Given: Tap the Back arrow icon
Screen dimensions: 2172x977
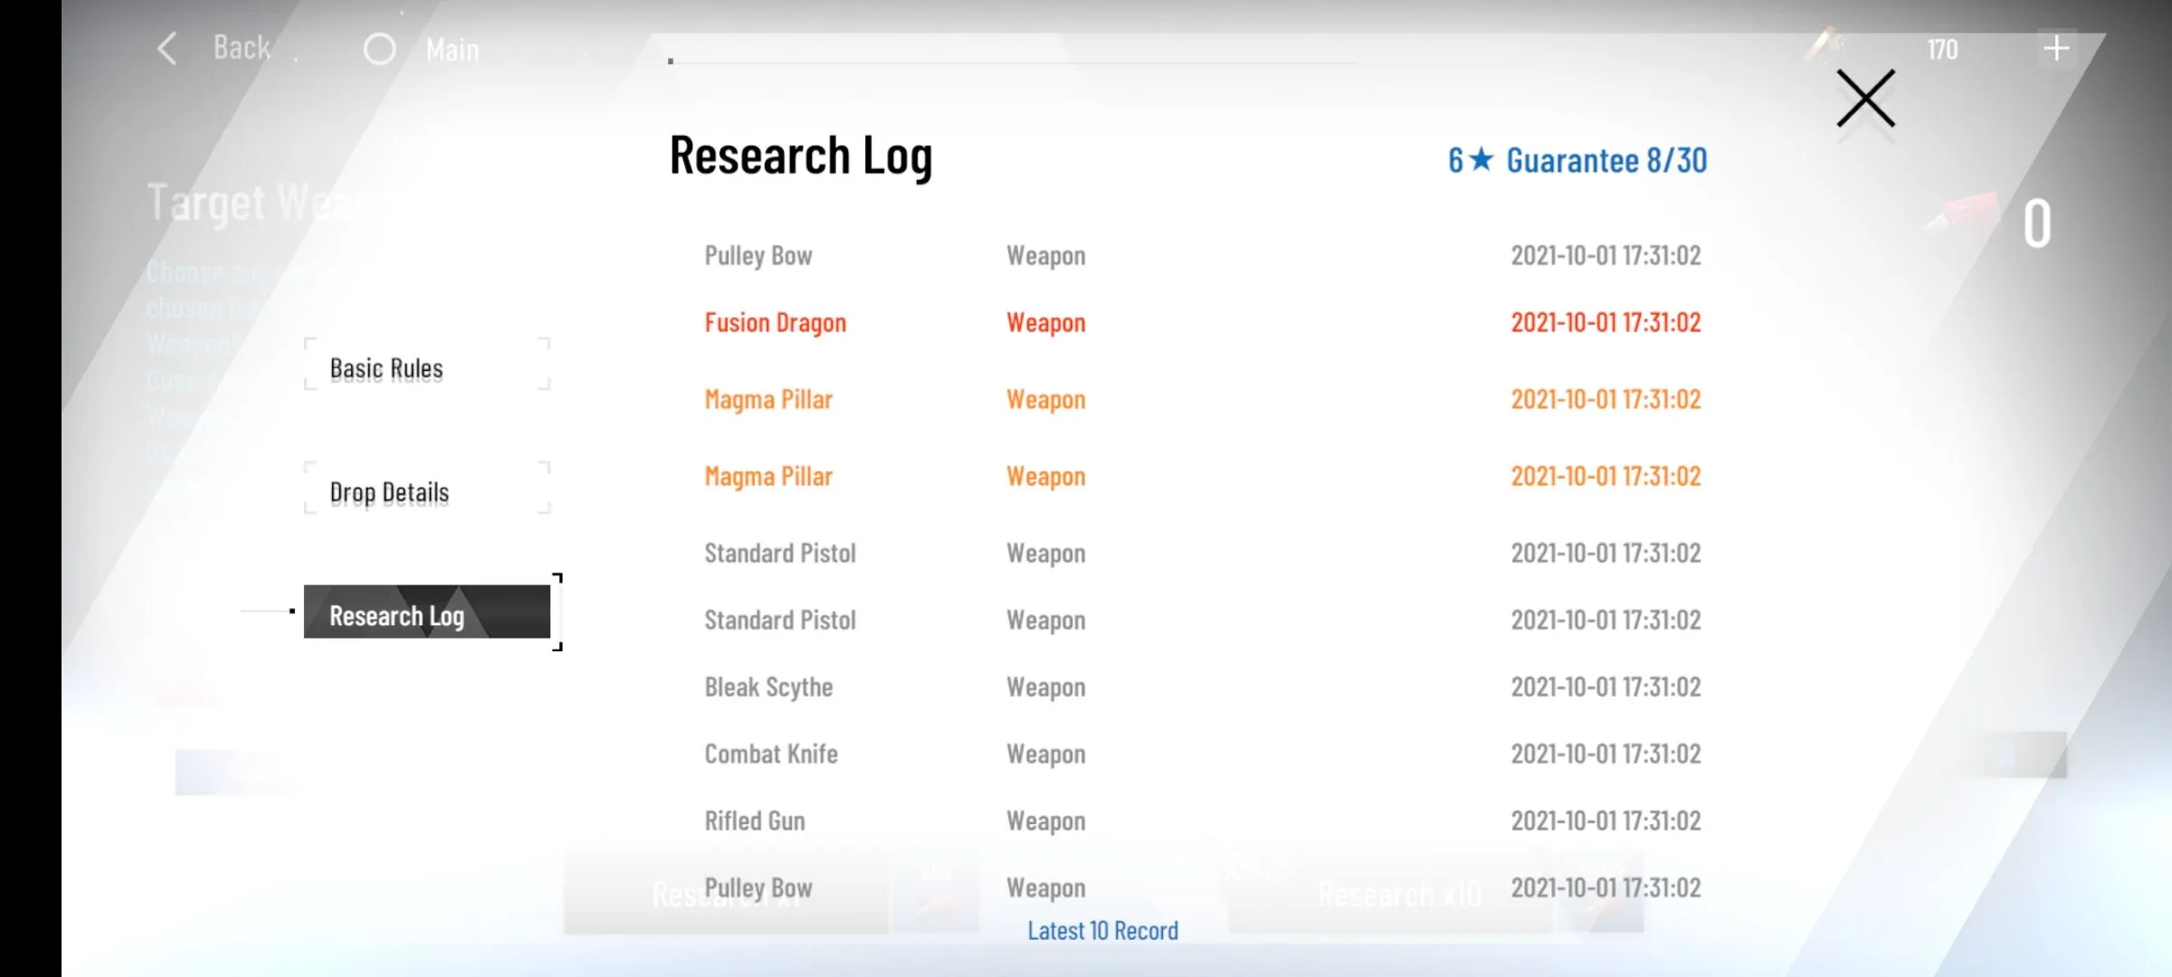Looking at the screenshot, I should coord(167,49).
